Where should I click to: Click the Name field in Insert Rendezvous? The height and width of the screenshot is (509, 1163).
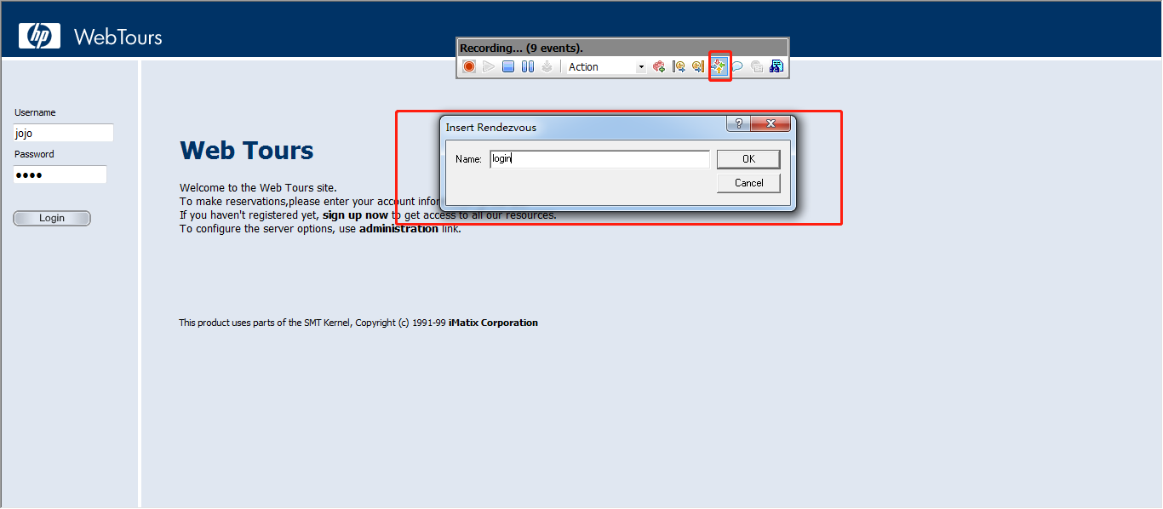coord(599,159)
